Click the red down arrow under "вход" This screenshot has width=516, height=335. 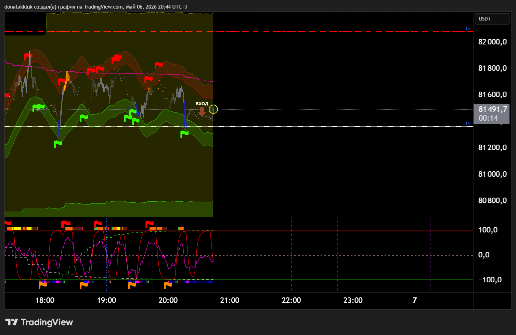[x=202, y=111]
